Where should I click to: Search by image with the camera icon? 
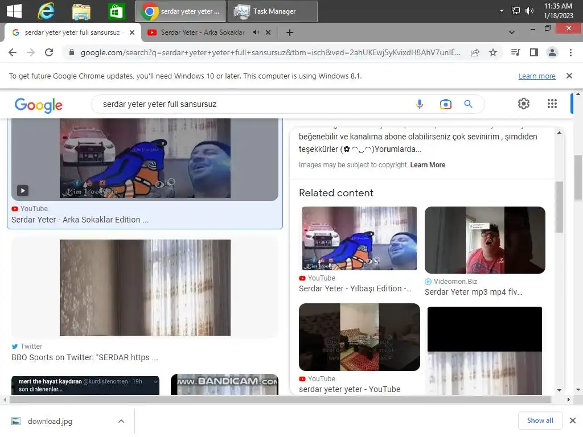click(x=445, y=104)
